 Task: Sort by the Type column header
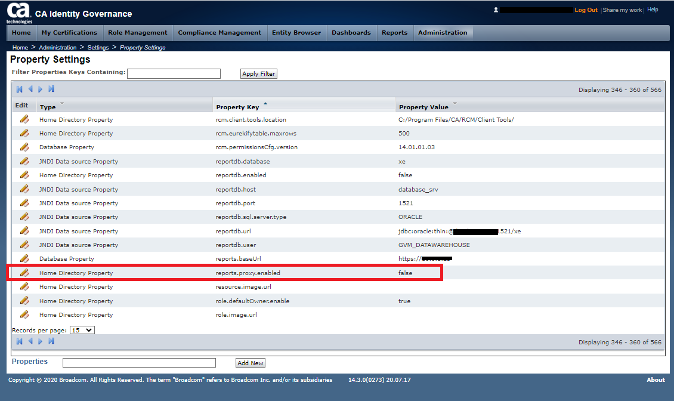48,107
